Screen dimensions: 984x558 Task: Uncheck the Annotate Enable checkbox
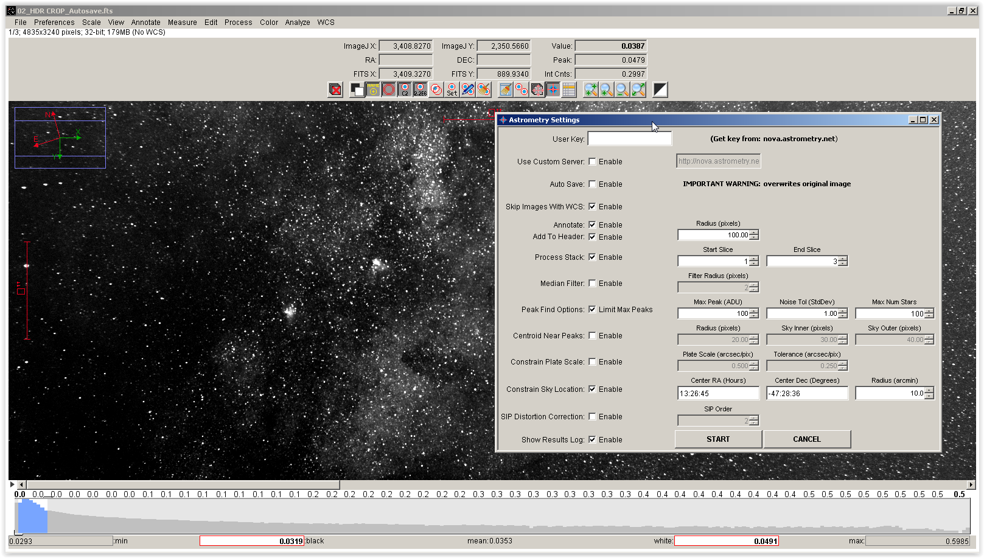(x=592, y=225)
